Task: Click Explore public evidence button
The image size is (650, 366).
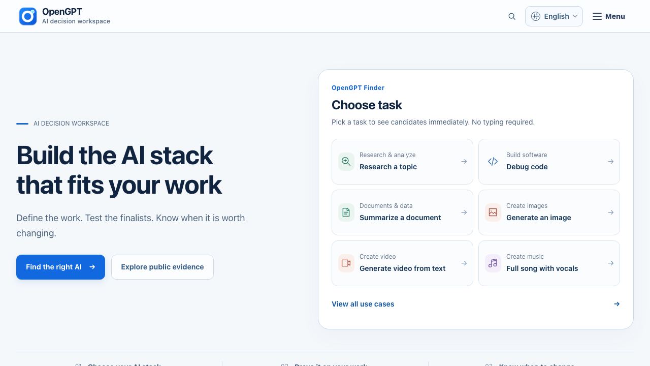Action: (x=162, y=267)
